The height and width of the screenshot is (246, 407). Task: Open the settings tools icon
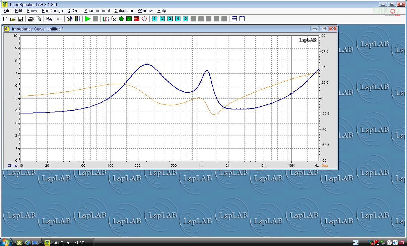click(70, 19)
